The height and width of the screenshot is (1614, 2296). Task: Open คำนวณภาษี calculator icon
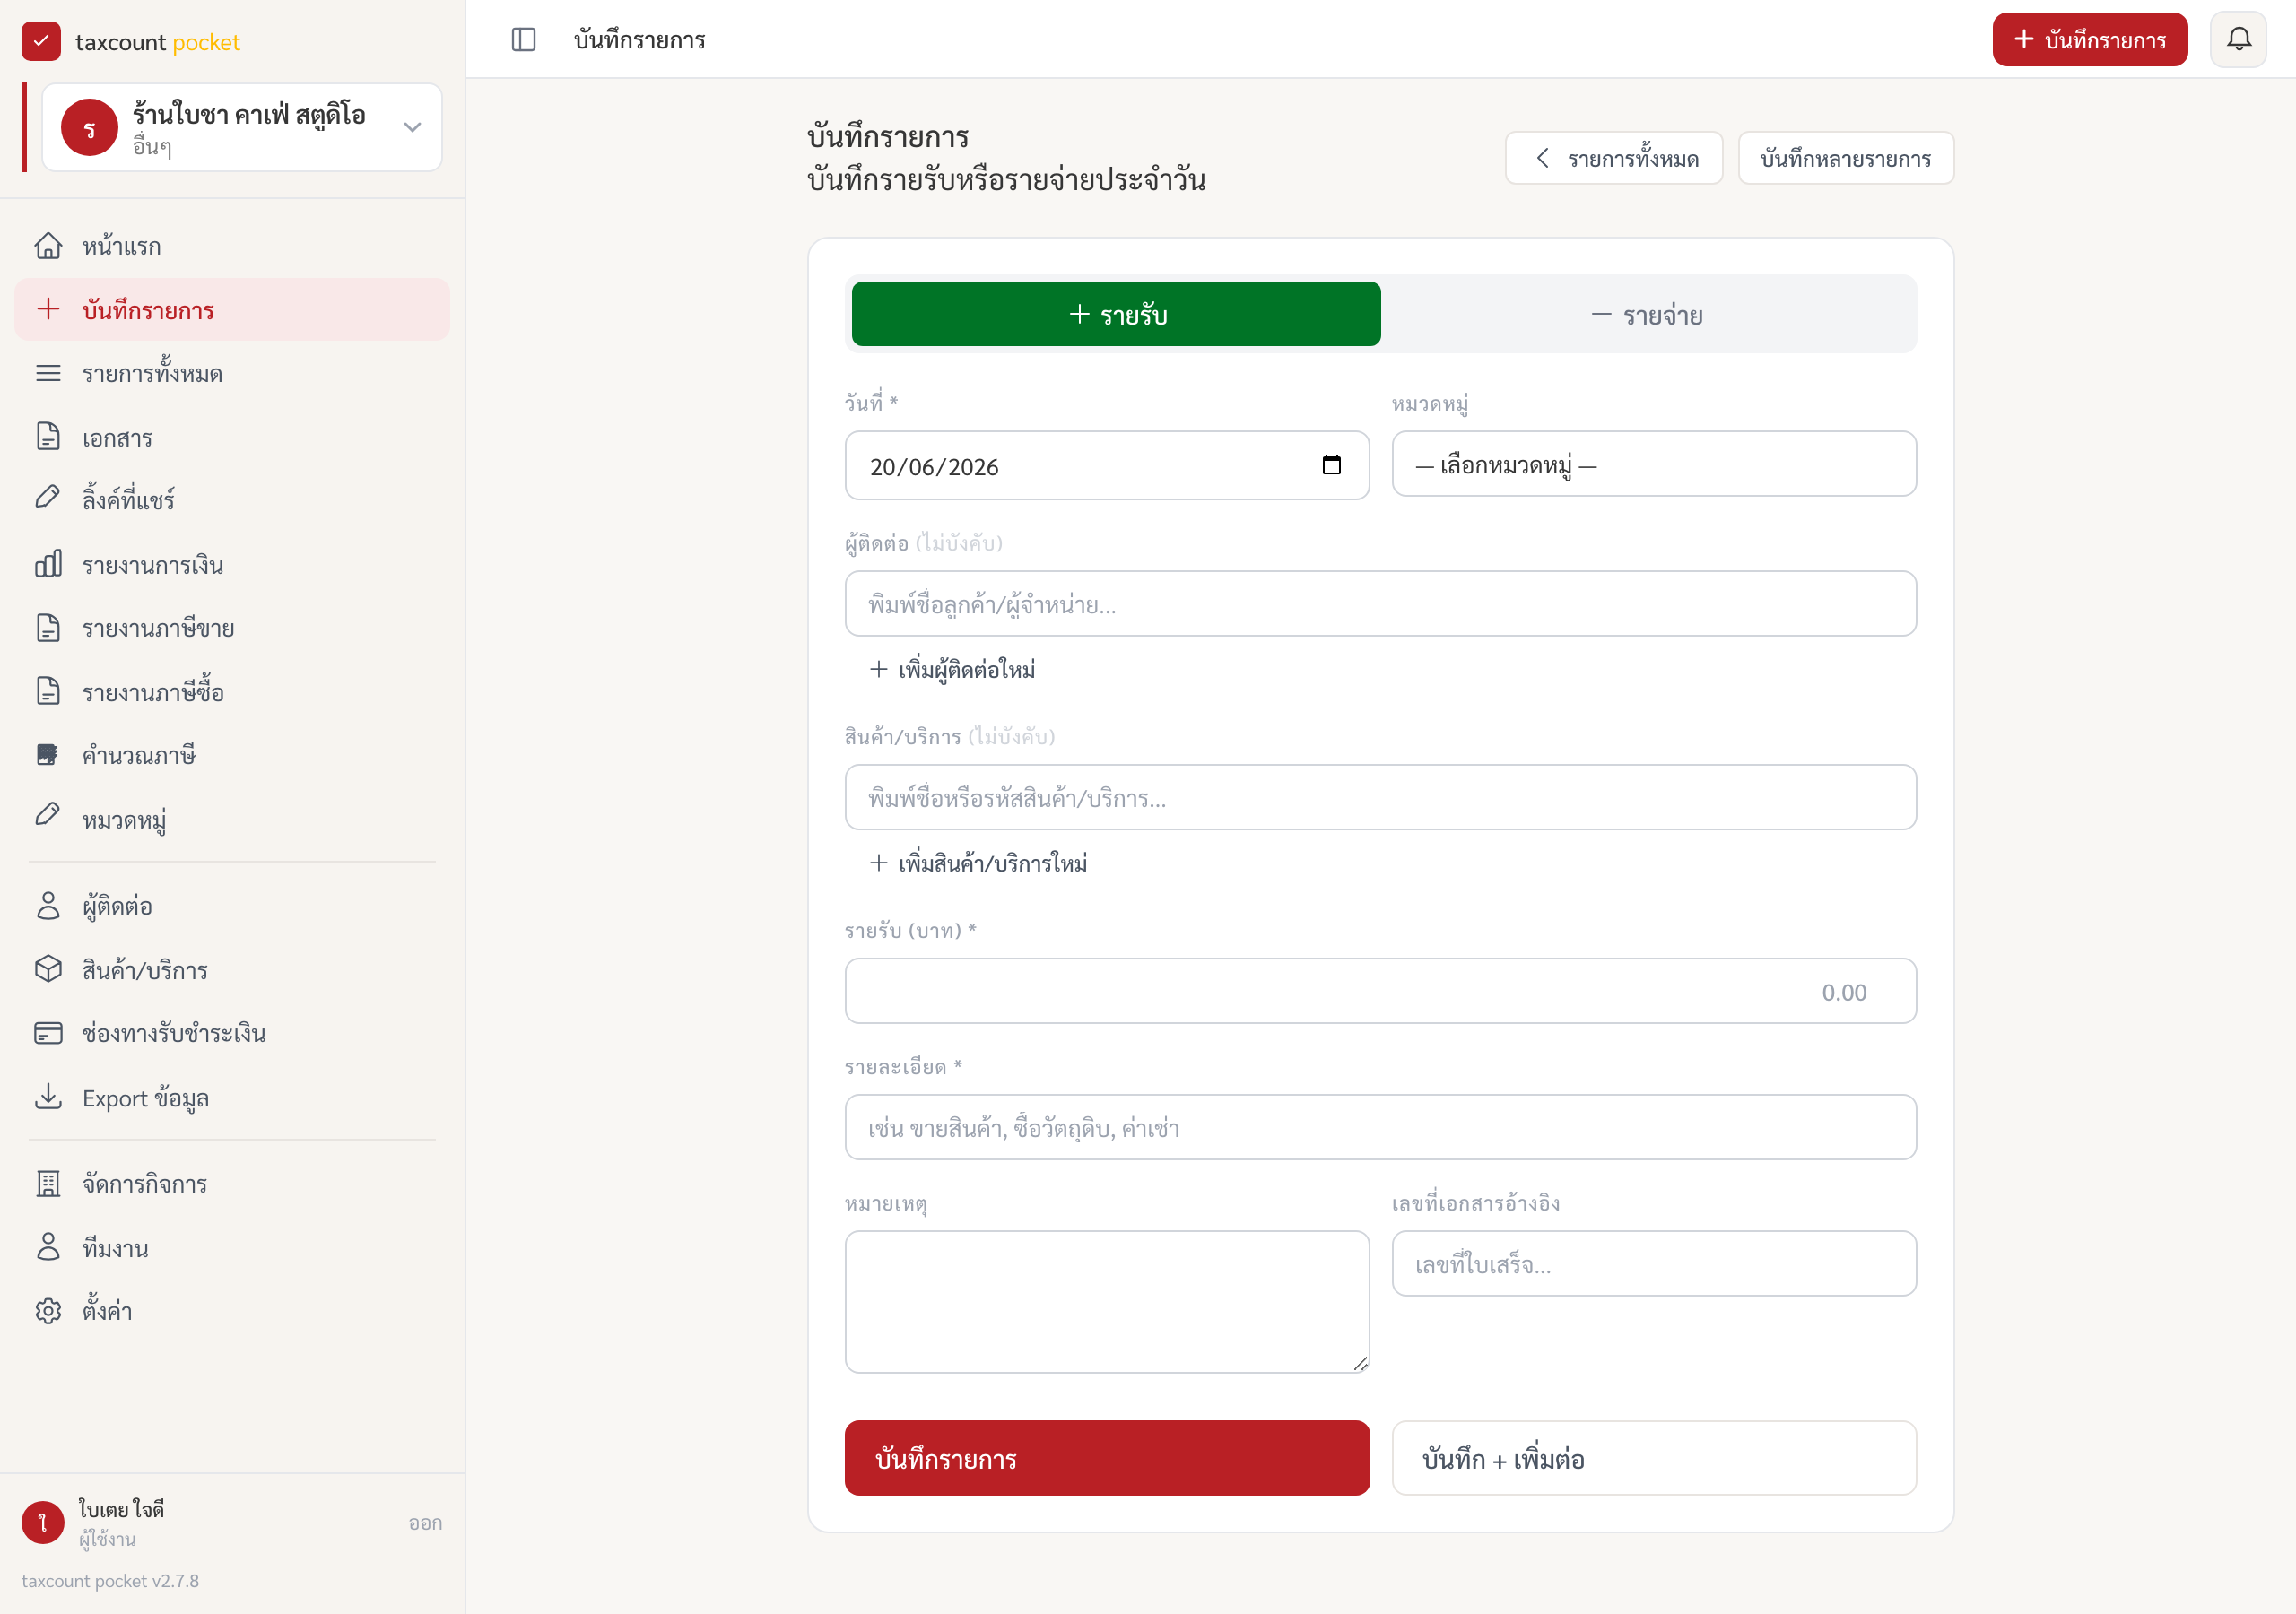pyautogui.click(x=48, y=755)
